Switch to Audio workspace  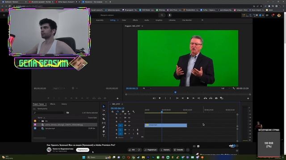147,20
